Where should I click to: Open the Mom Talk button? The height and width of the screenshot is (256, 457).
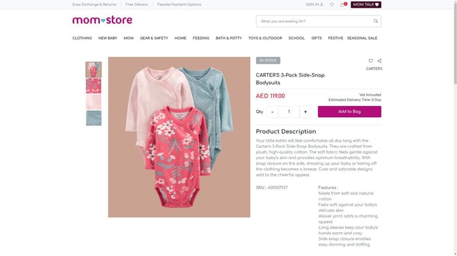point(366,5)
